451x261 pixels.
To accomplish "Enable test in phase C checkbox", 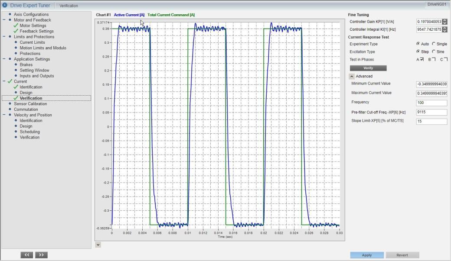I will [445, 59].
